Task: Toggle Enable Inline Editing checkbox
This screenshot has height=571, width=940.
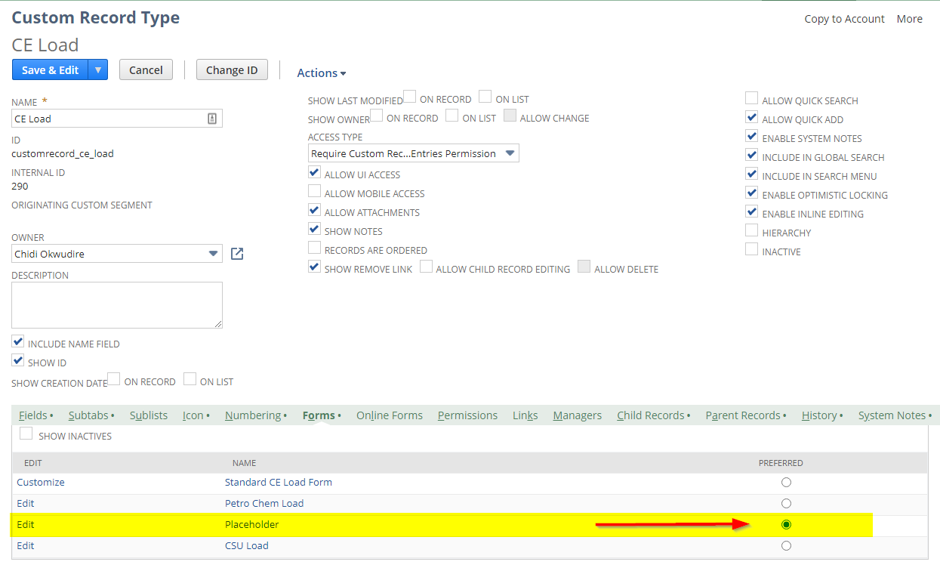Action: (x=752, y=211)
